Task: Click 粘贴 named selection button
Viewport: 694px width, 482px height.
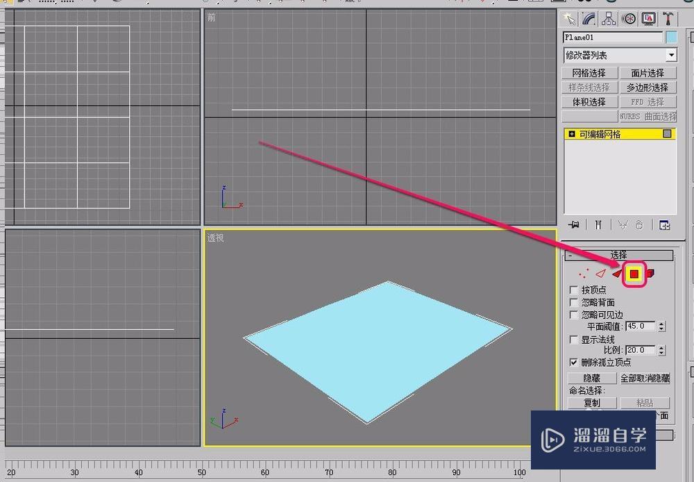Action: pos(645,403)
